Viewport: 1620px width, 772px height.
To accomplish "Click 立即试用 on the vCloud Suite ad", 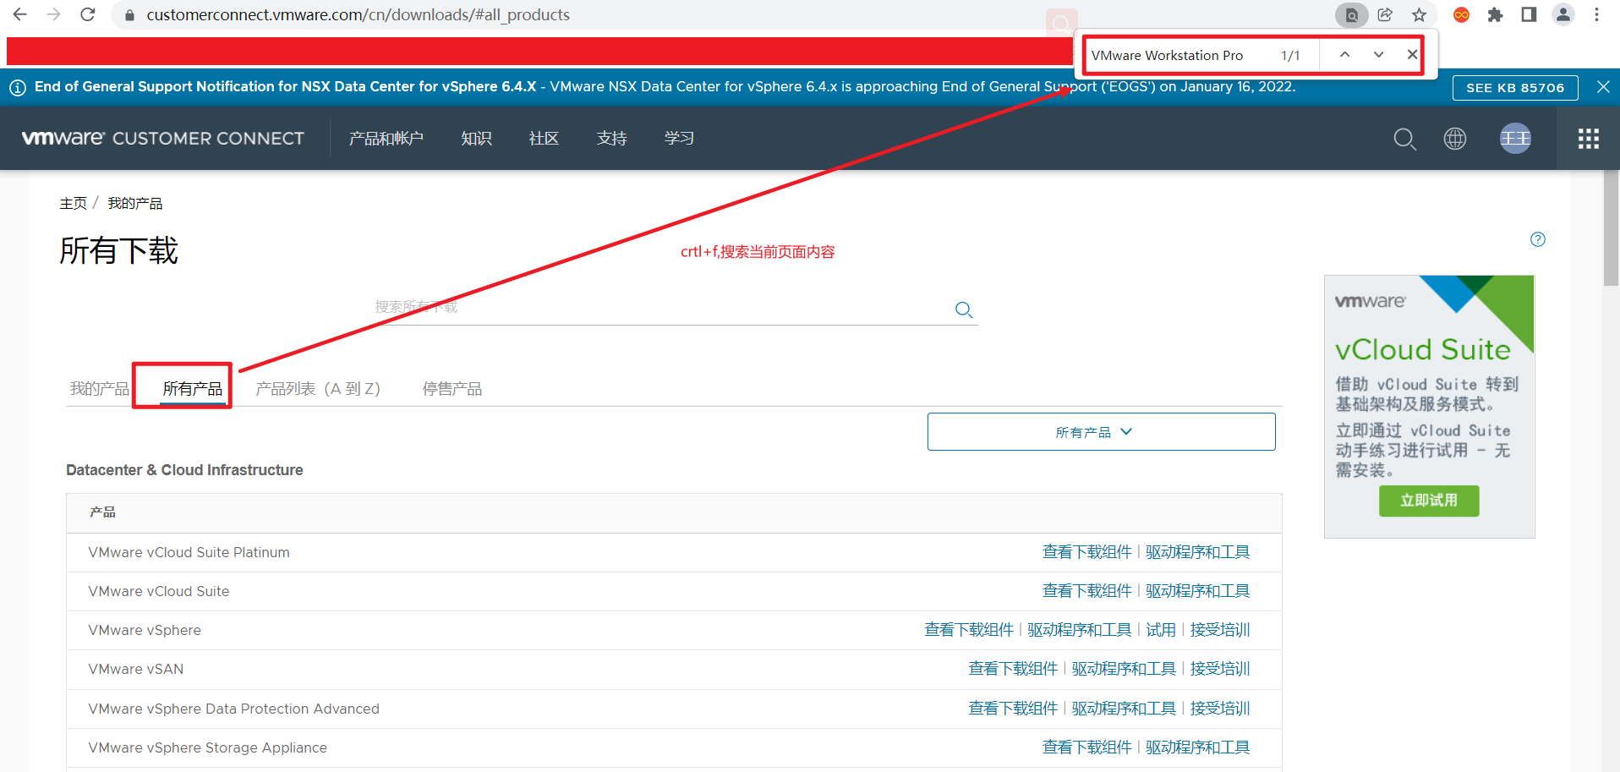I will click(x=1428, y=501).
